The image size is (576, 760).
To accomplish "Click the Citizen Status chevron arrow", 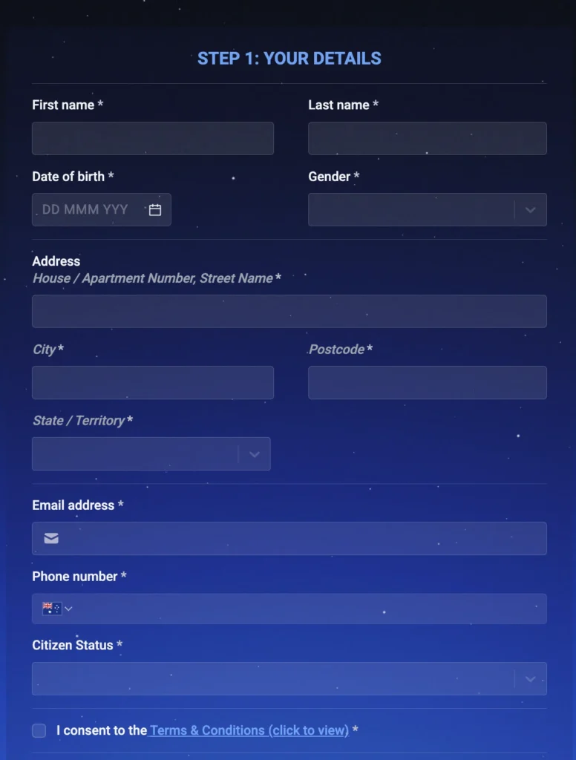I will click(530, 679).
